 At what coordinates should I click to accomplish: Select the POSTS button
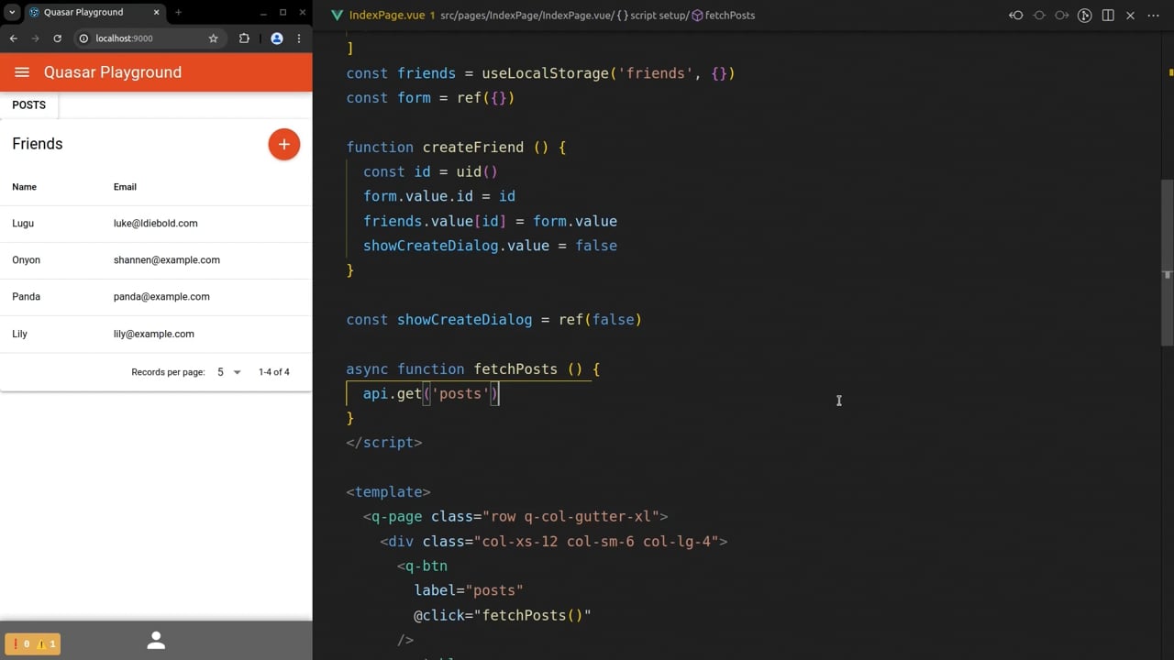[28, 104]
